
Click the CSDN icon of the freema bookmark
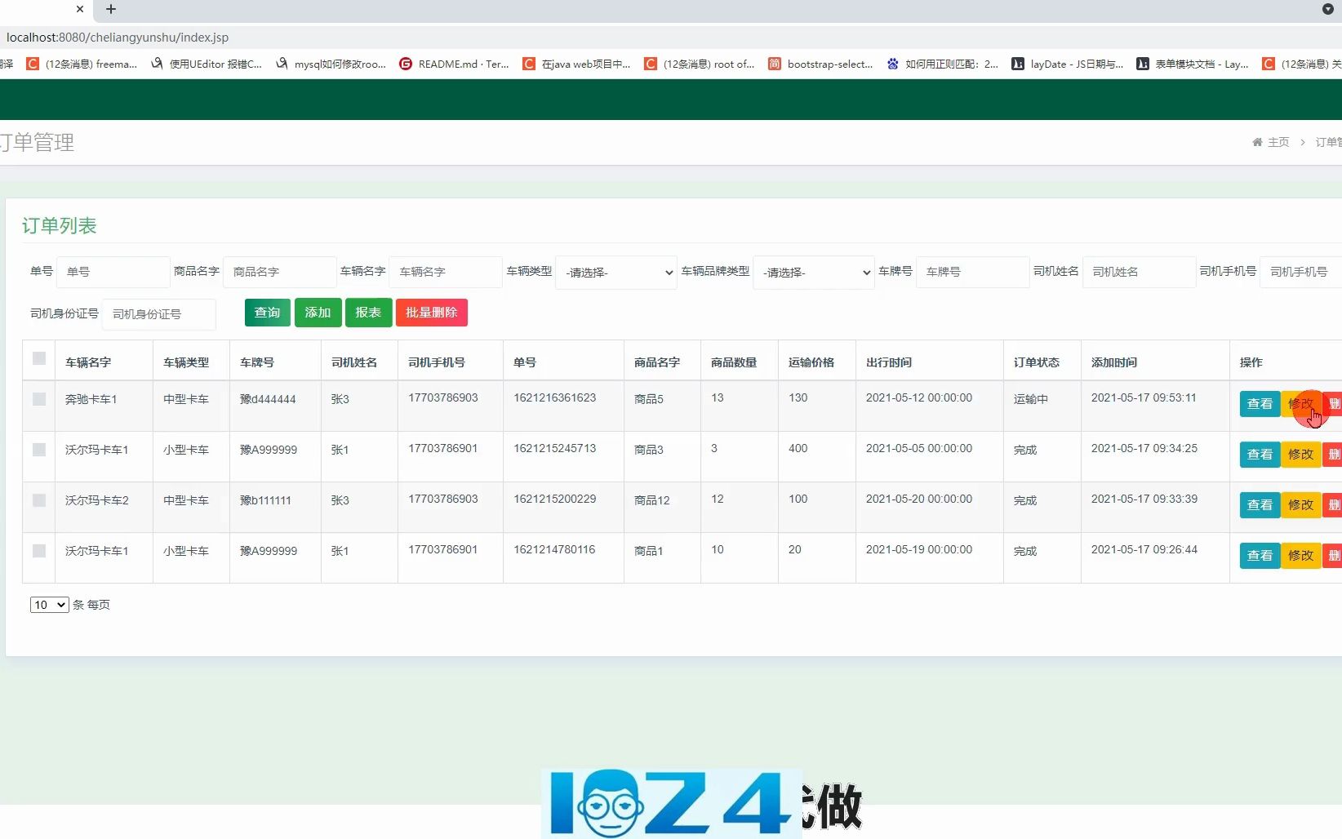coord(33,64)
